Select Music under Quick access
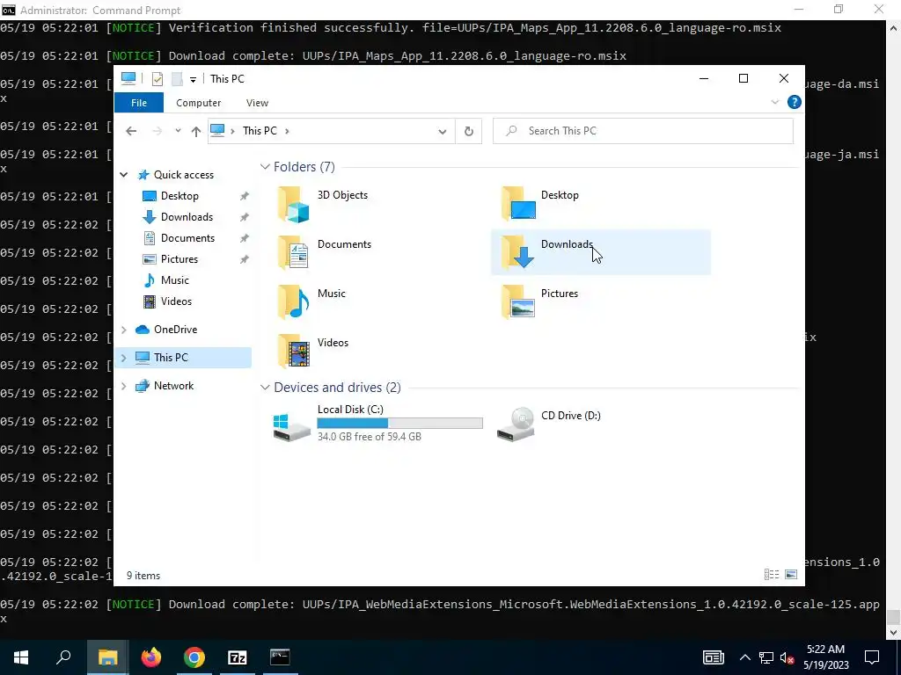The height and width of the screenshot is (675, 901). pos(175,280)
